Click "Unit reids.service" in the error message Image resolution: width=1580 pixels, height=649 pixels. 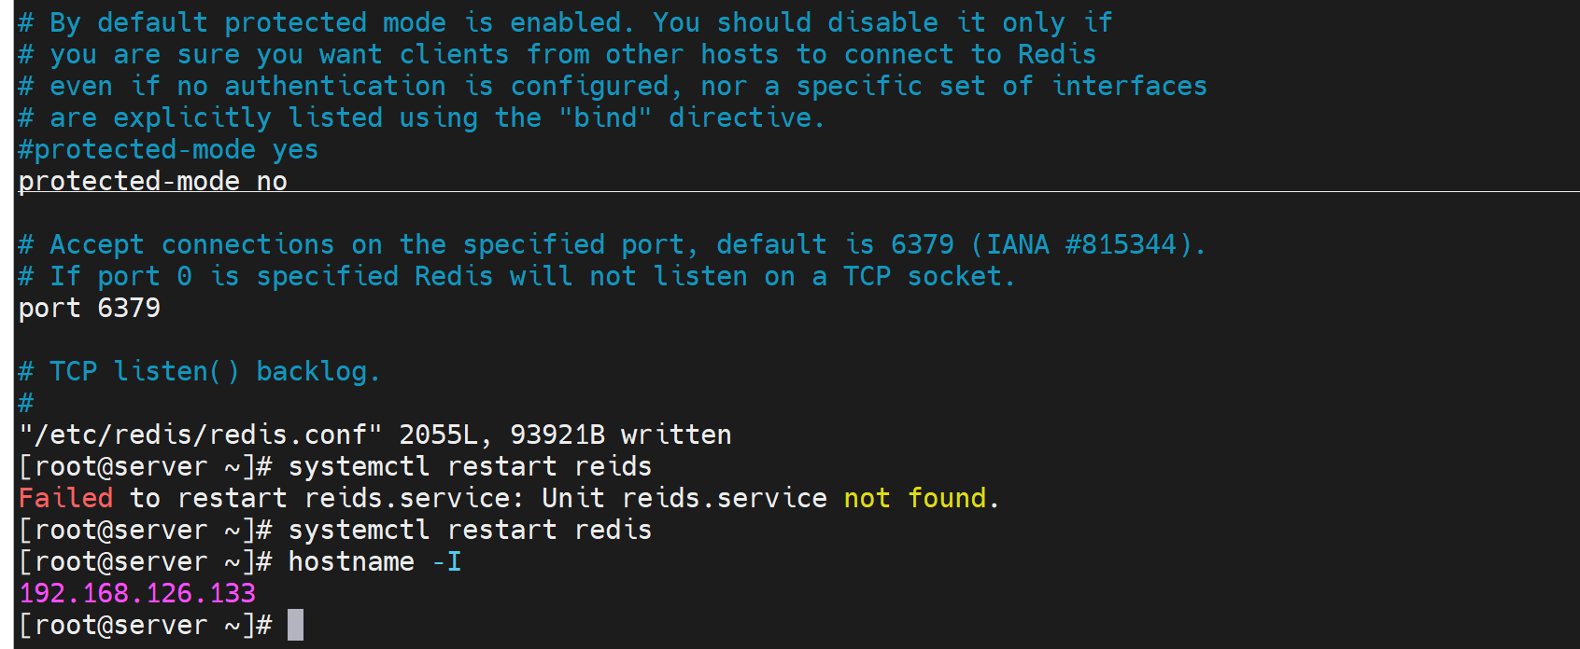(x=684, y=498)
